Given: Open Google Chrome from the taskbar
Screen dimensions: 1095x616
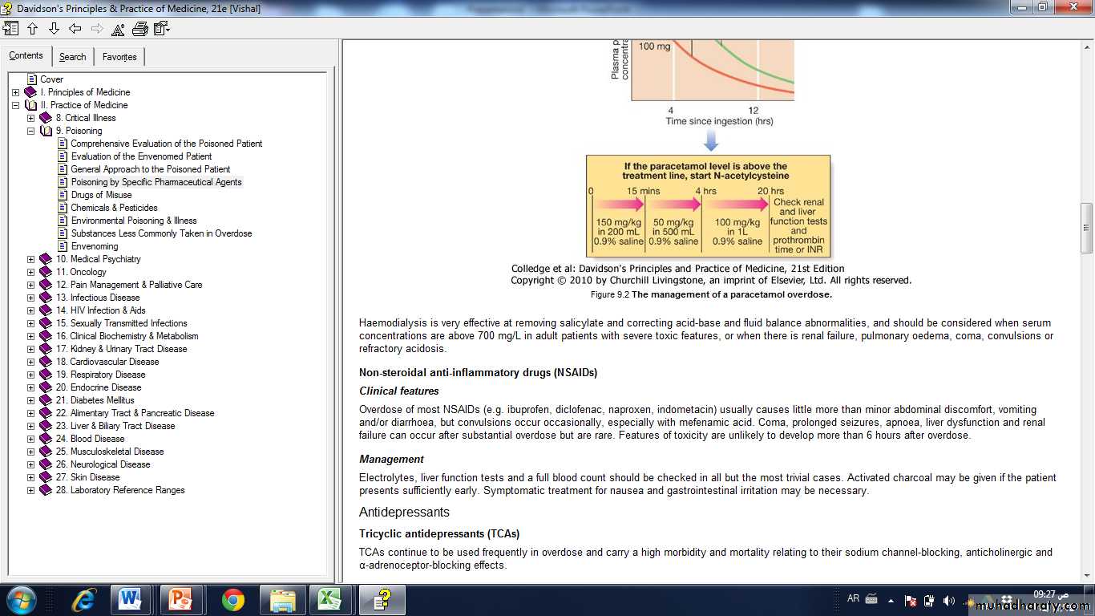Looking at the screenshot, I should tap(233, 599).
